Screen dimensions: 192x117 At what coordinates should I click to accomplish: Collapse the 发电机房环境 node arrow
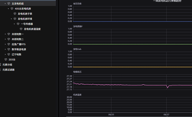tap(11, 19)
